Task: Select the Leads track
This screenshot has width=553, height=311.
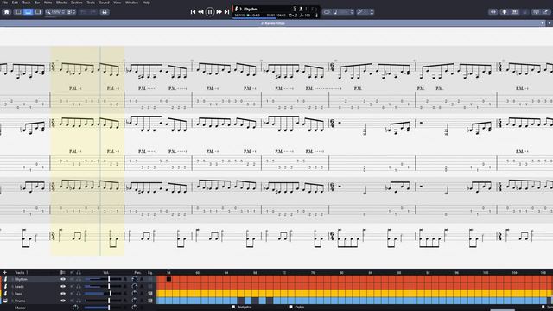Action: pyautogui.click(x=19, y=286)
